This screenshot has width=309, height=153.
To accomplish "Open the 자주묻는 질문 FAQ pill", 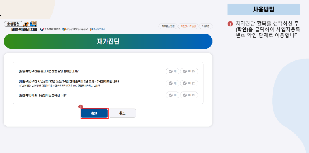I will (x=168, y=26).
